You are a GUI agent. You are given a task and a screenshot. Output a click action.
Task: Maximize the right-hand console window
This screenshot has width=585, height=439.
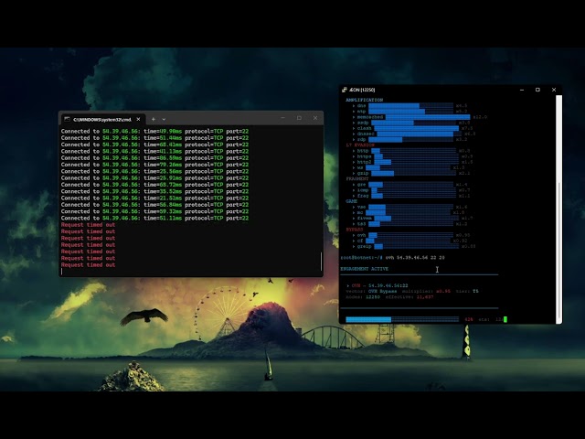pyautogui.click(x=537, y=90)
